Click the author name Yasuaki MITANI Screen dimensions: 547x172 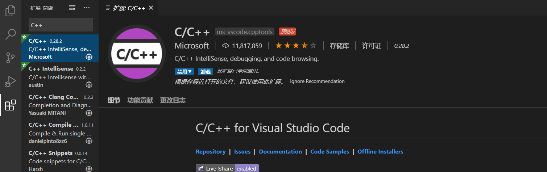[47, 113]
